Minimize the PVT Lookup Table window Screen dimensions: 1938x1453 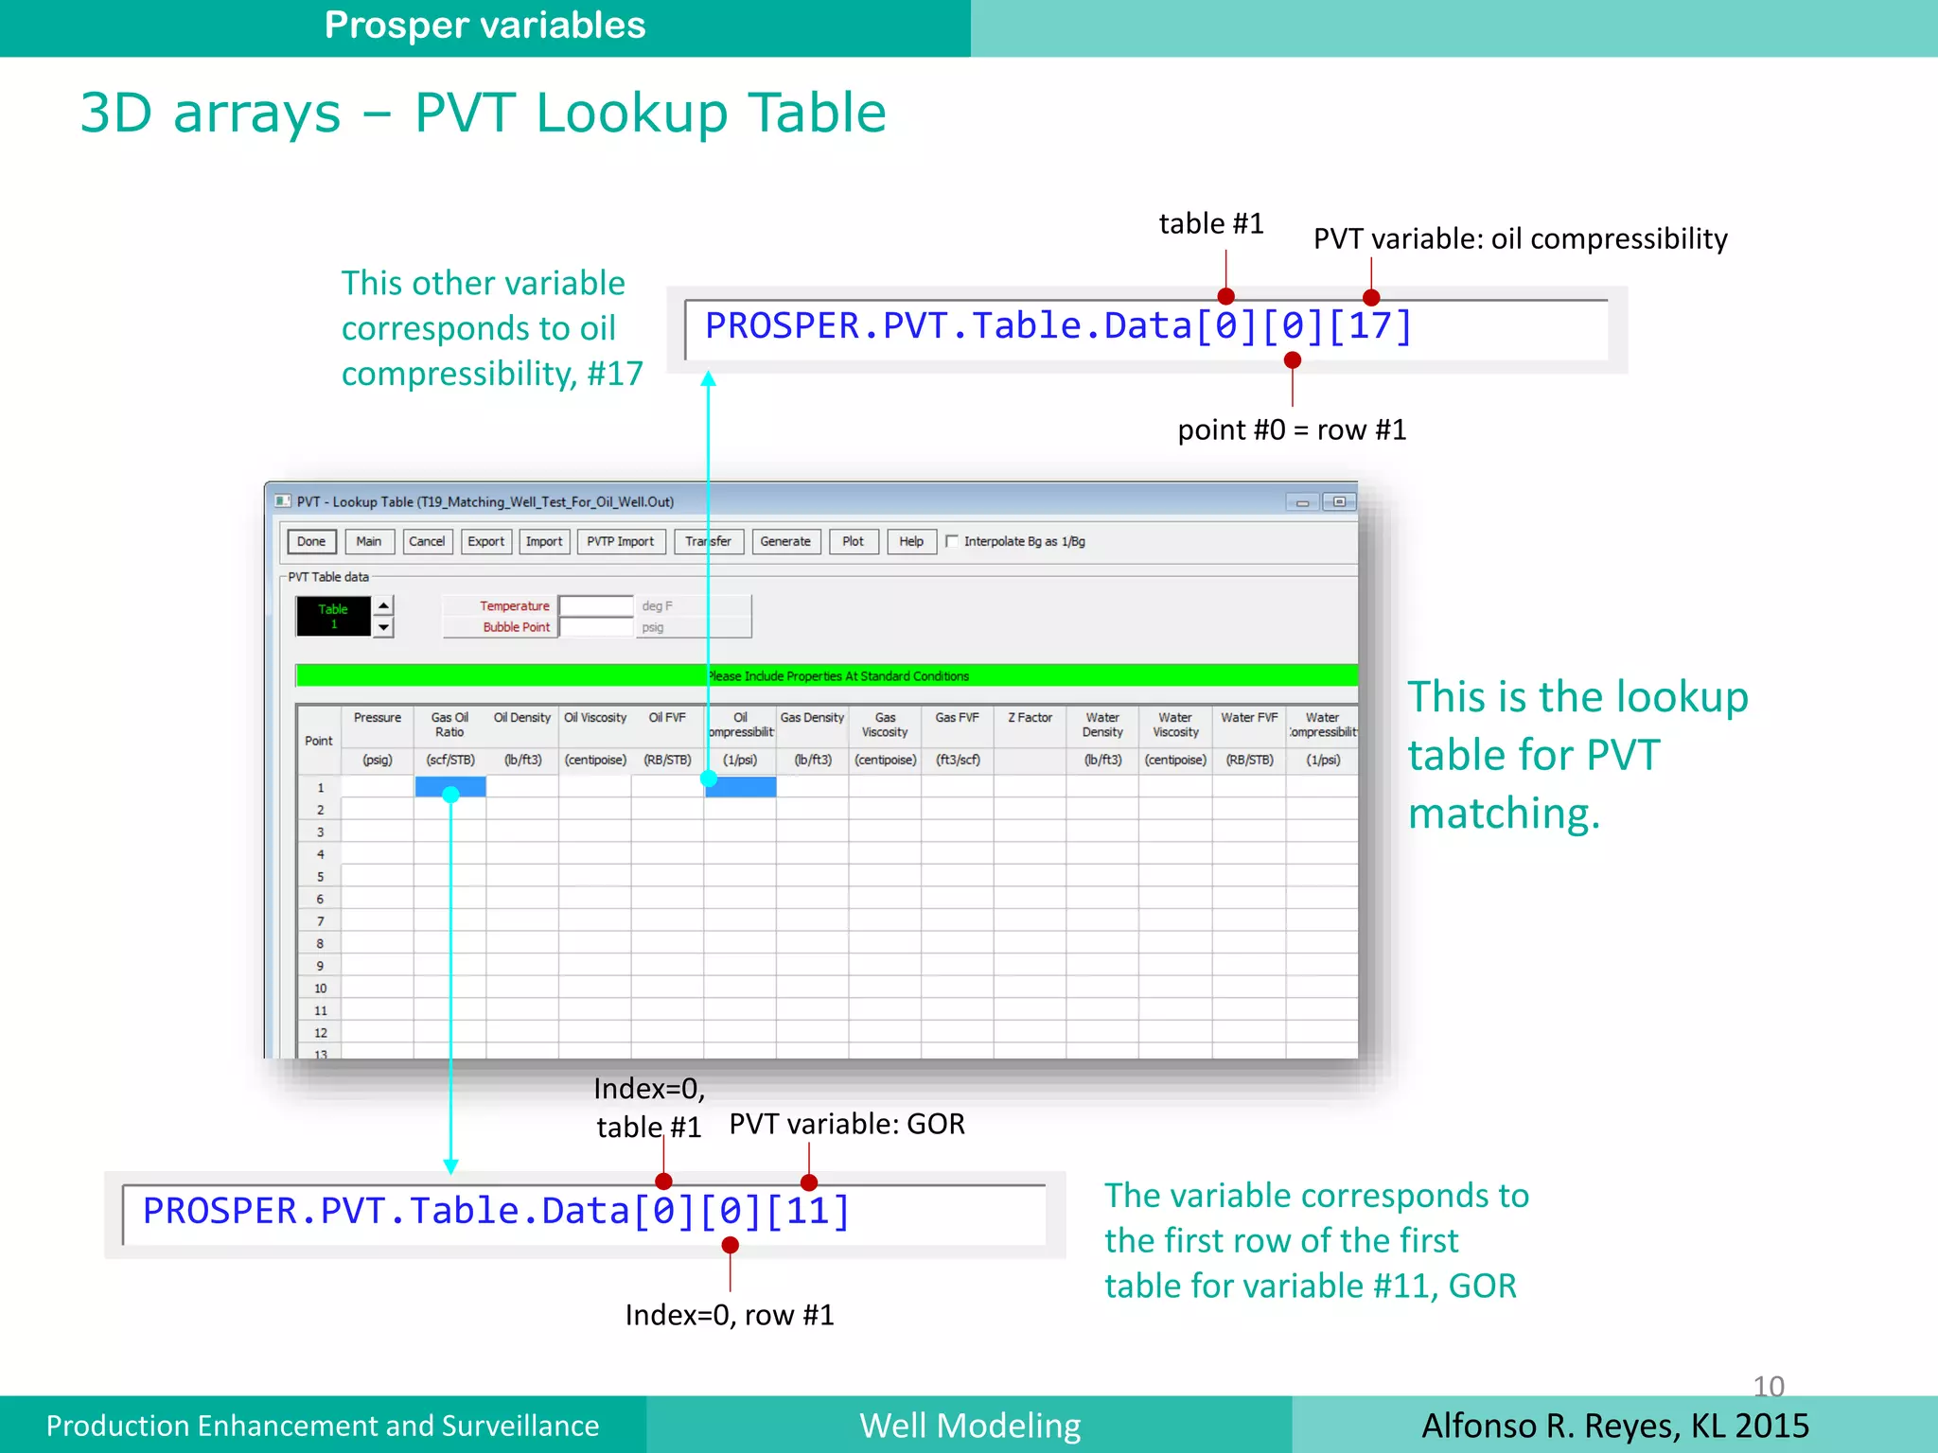(x=1302, y=502)
